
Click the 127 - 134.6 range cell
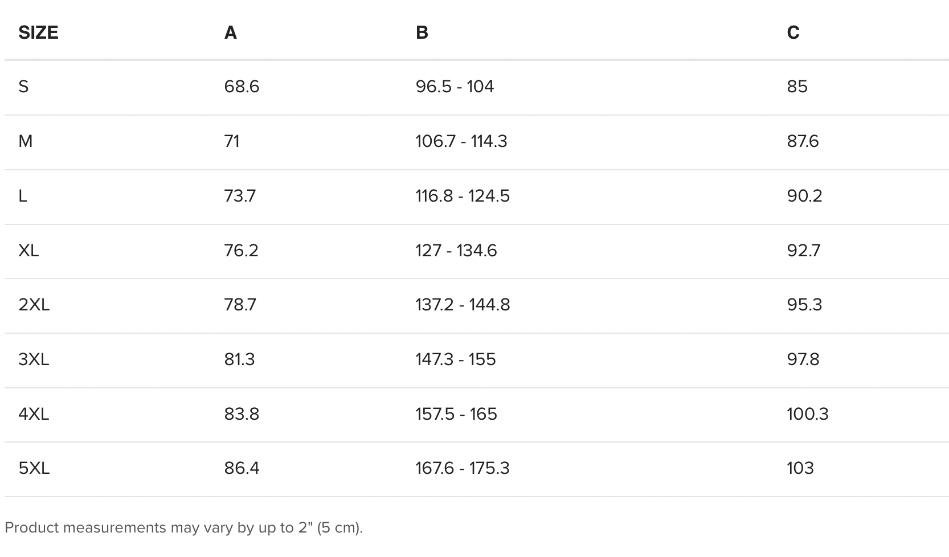[x=456, y=251]
